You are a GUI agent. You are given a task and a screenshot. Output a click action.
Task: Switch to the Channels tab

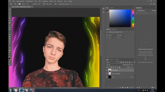[x=111, y=60]
